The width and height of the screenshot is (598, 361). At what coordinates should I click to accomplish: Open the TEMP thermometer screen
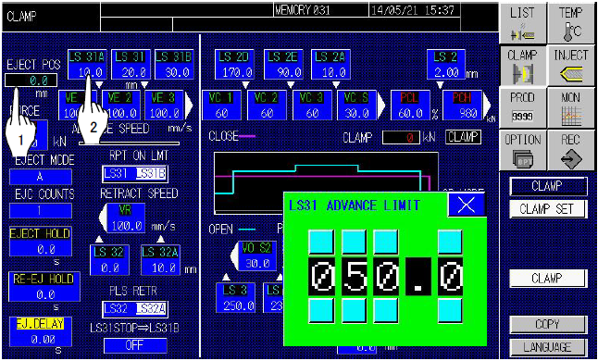[x=571, y=23]
